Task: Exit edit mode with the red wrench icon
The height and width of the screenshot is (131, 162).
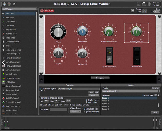Action: tap(42, 10)
